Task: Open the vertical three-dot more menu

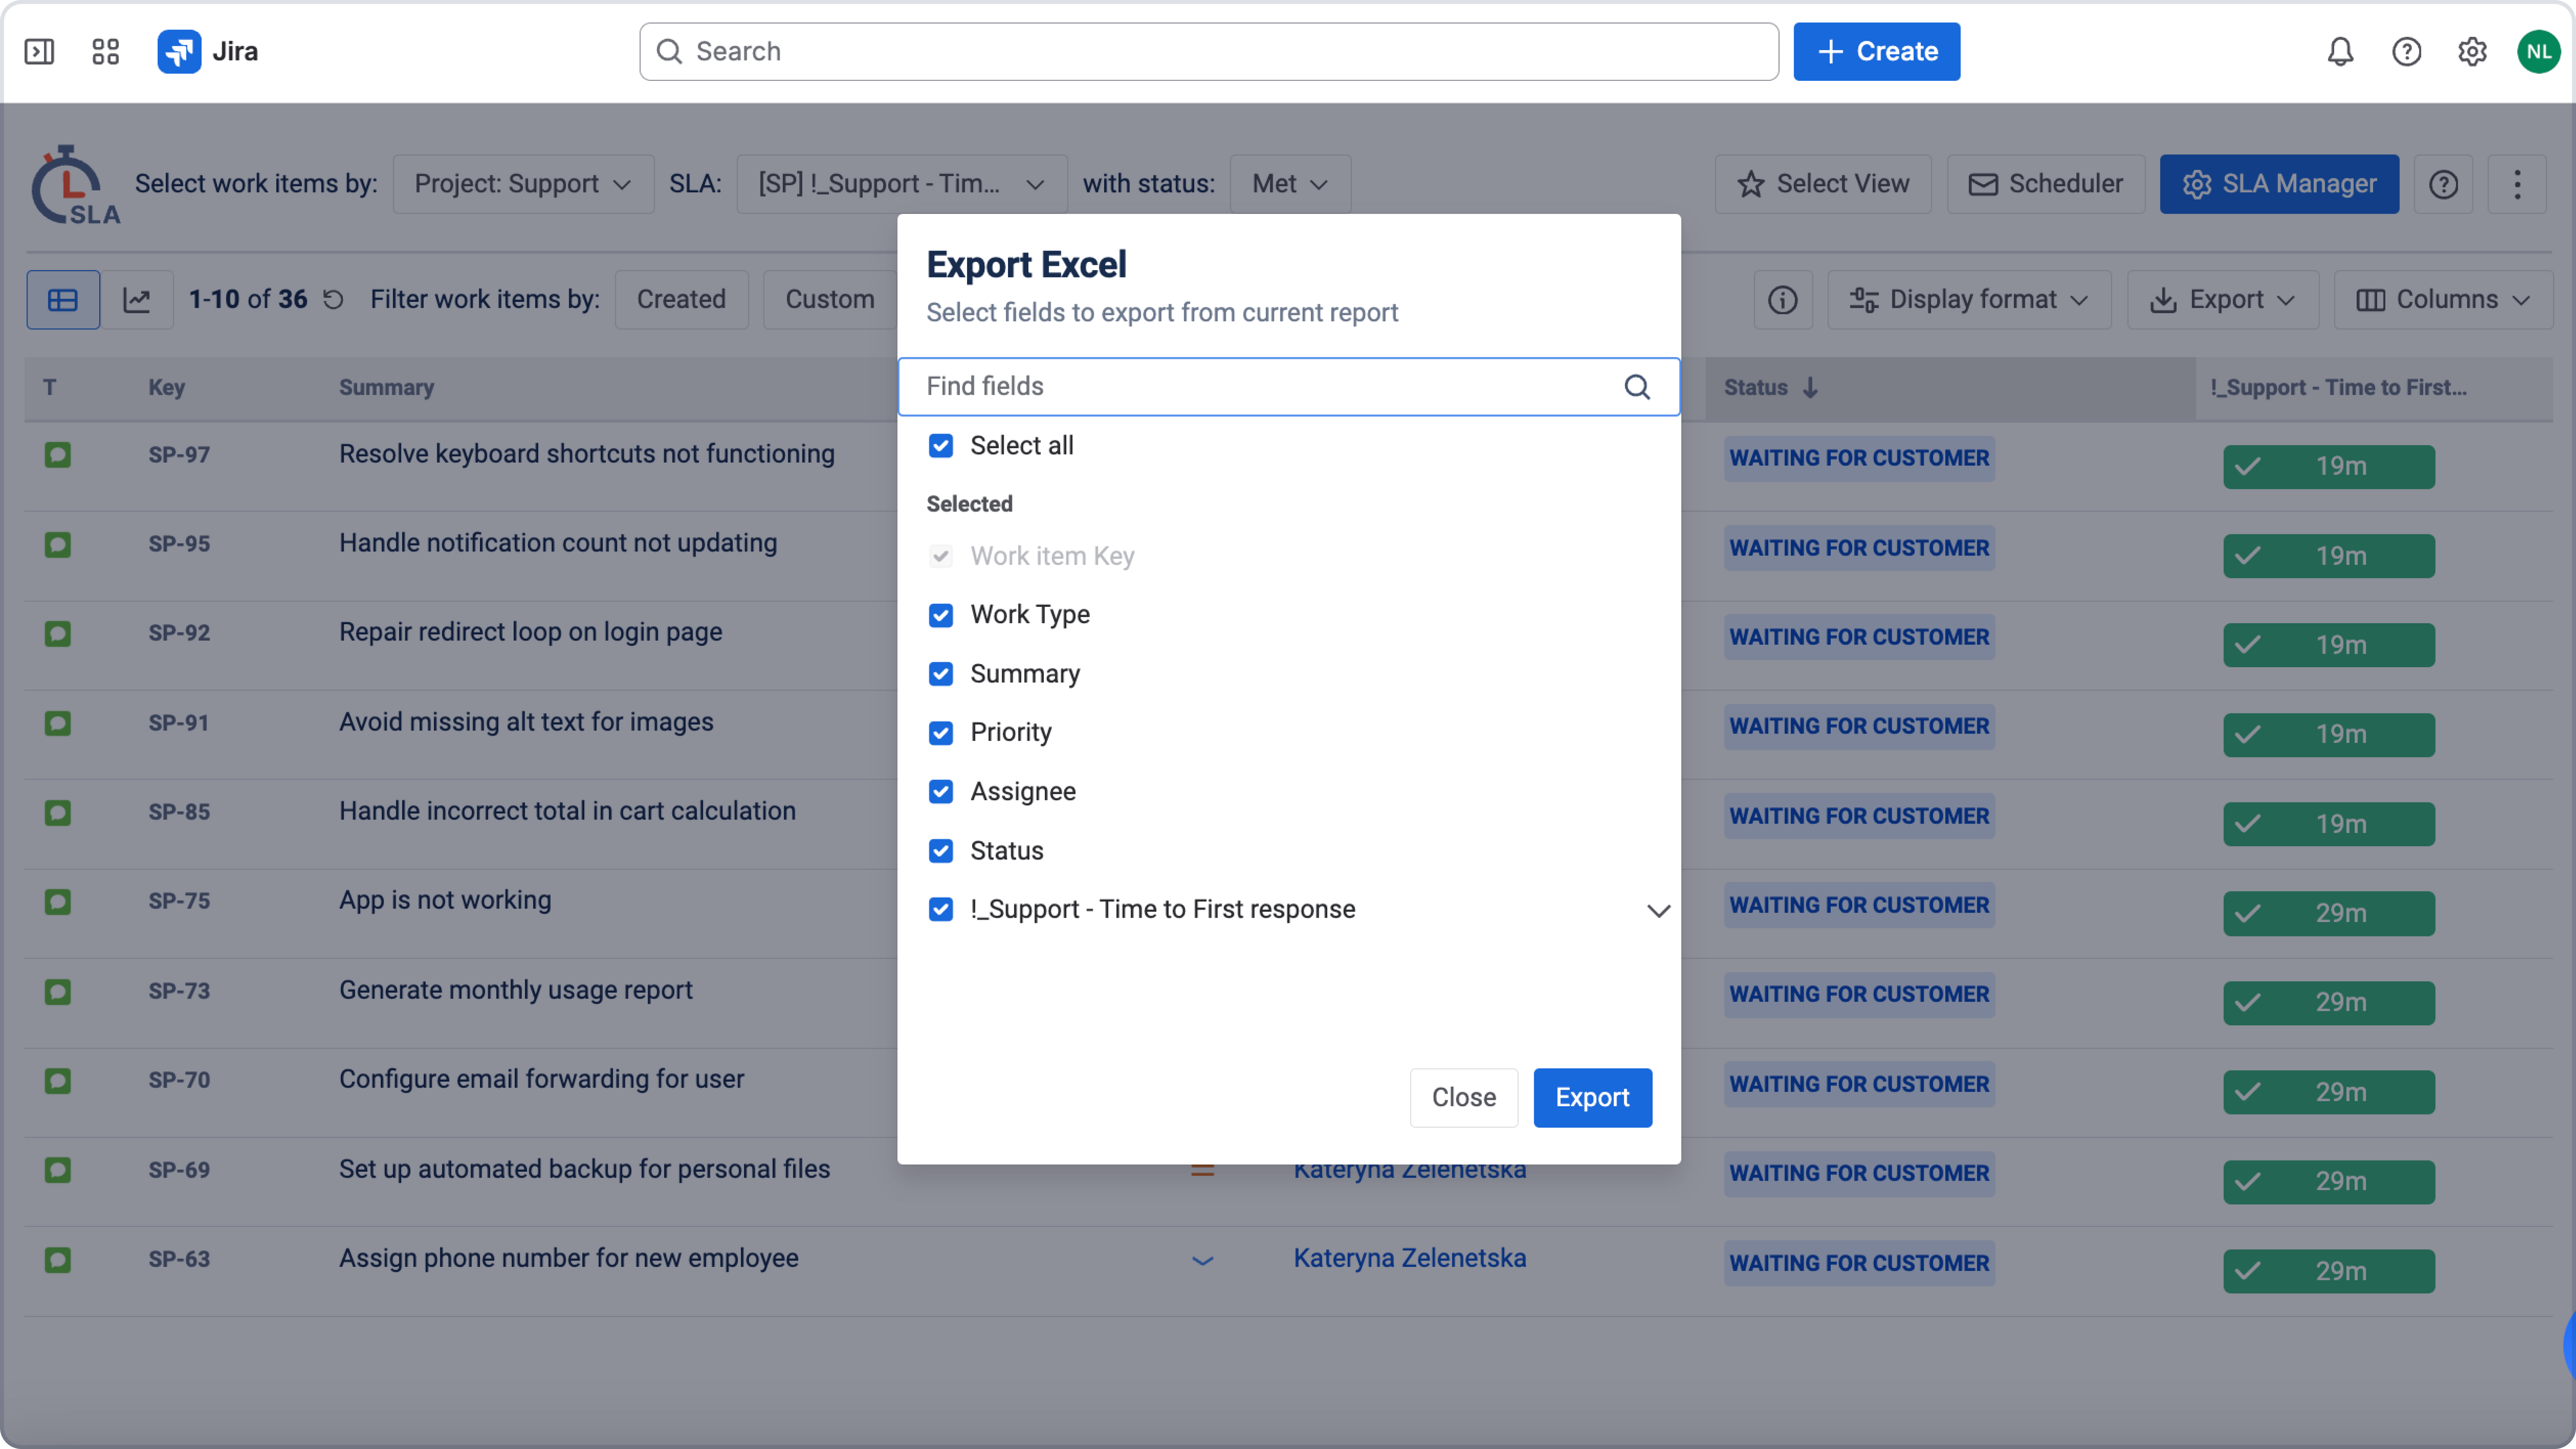Action: click(2517, 184)
